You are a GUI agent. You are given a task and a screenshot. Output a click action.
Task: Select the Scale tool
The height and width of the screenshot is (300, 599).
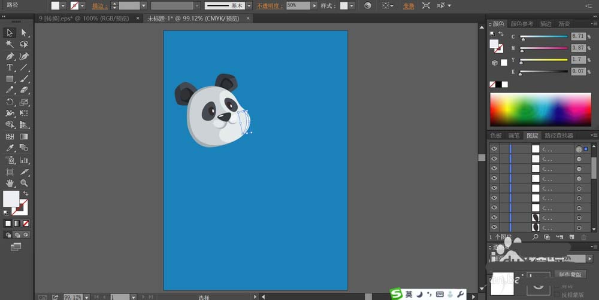tap(24, 102)
